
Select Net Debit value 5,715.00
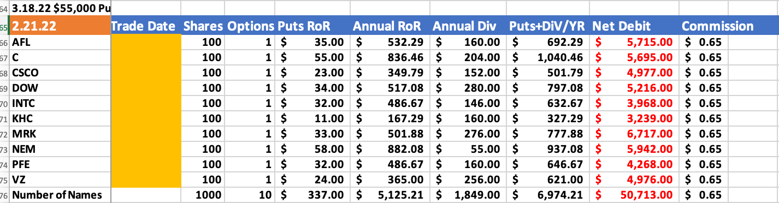click(635, 42)
